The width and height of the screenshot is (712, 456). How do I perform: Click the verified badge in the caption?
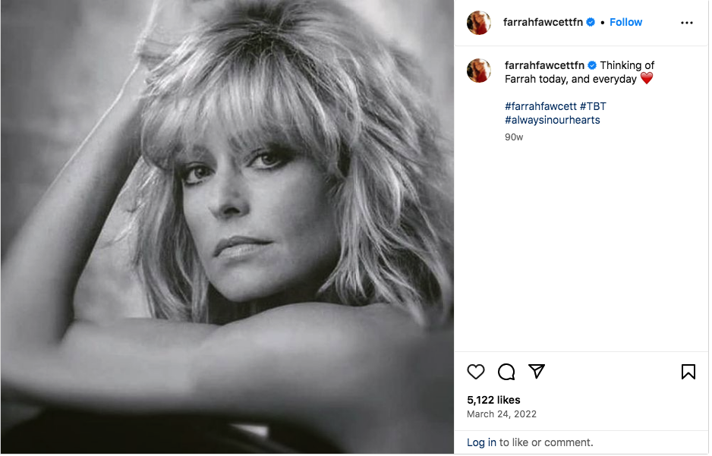pyautogui.click(x=592, y=66)
